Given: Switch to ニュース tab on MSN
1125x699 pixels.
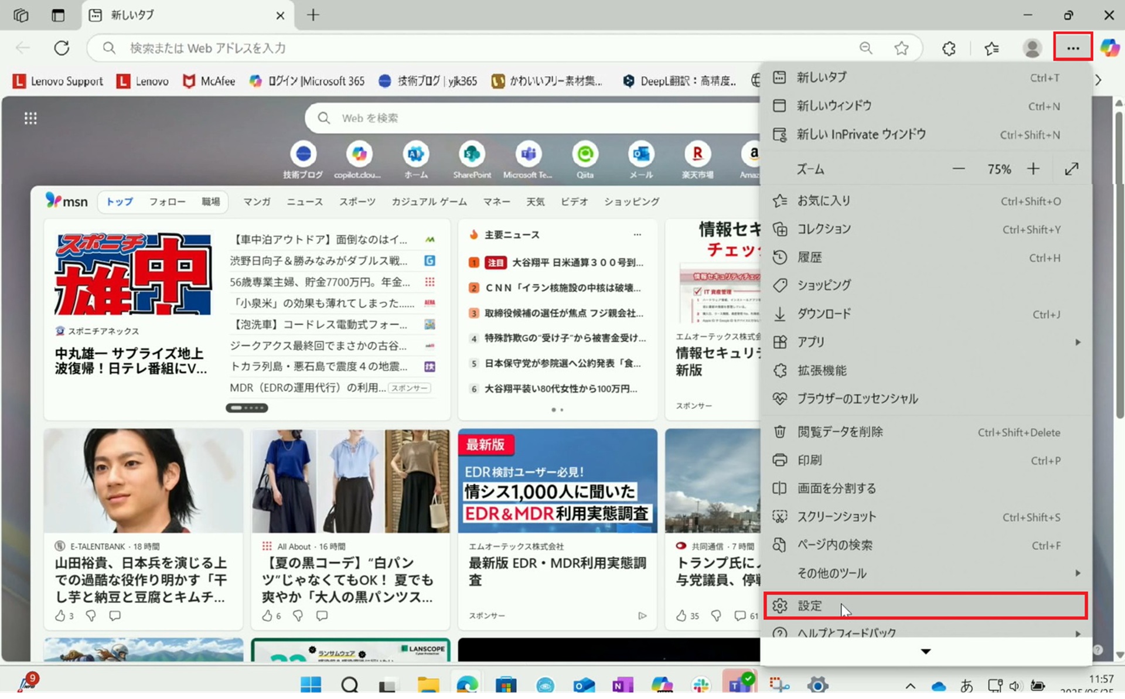Looking at the screenshot, I should pos(304,202).
